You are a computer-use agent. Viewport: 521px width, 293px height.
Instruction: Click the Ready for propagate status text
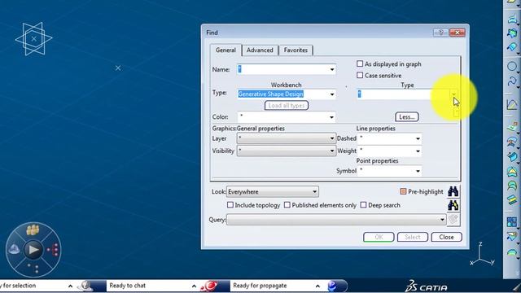pos(260,286)
